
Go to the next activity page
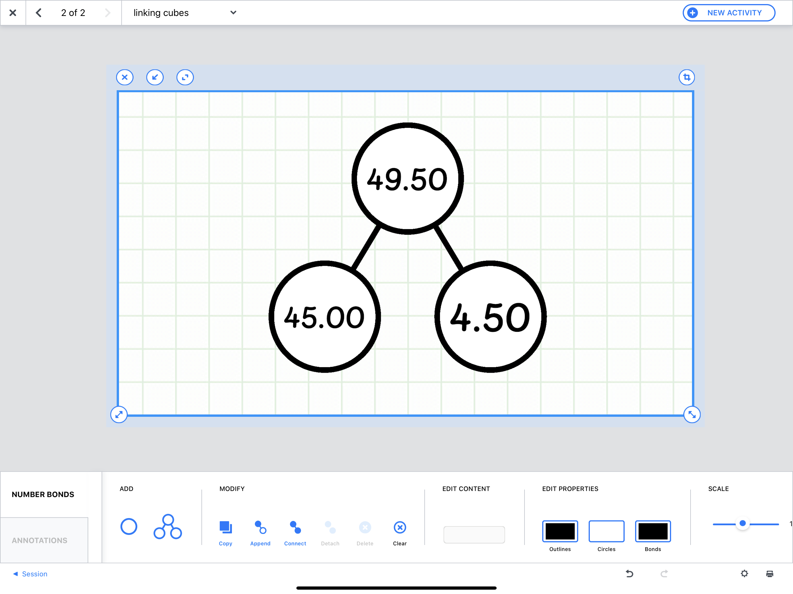pos(107,13)
